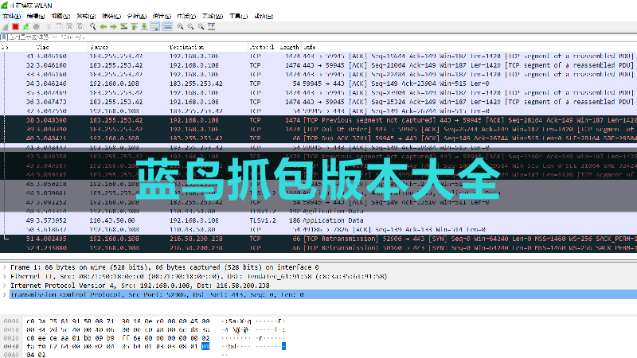
Task: Expand the Ethernet II tree item
Action: (4, 276)
